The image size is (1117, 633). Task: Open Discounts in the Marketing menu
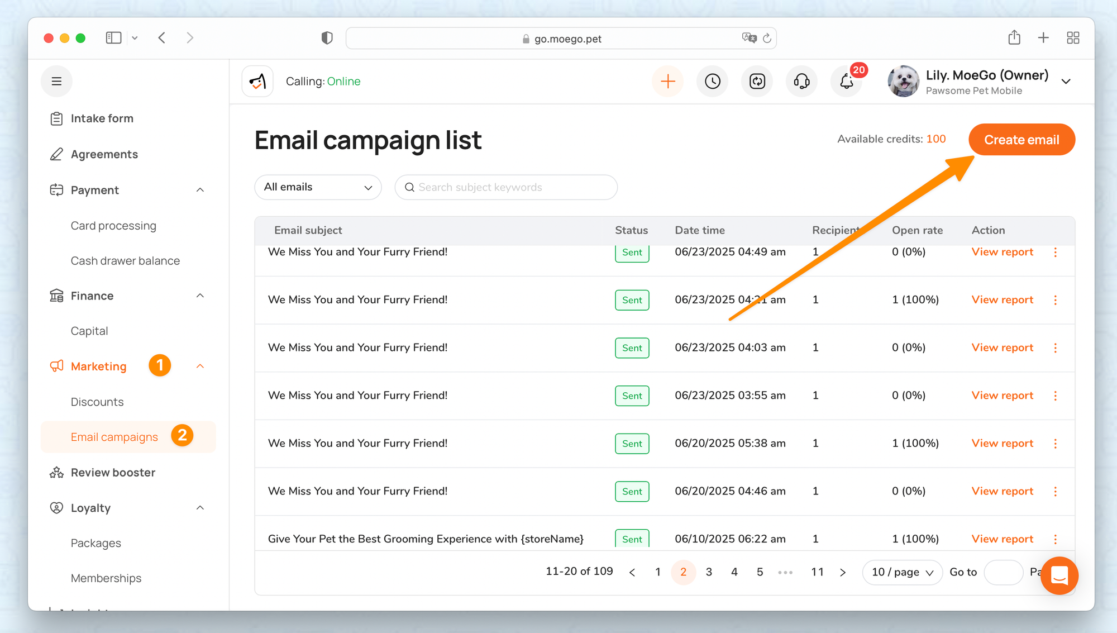(x=97, y=402)
